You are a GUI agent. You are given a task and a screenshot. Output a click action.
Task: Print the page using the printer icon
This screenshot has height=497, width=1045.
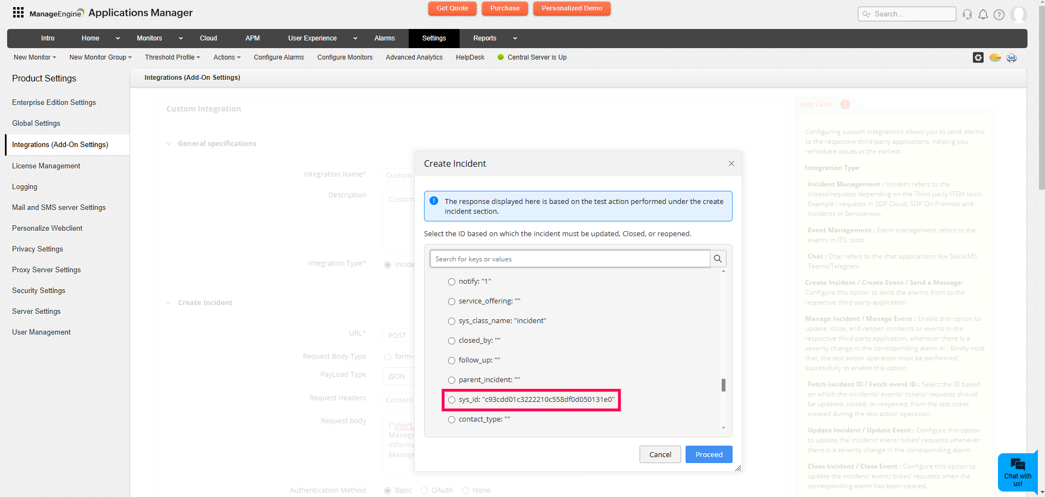1011,57
